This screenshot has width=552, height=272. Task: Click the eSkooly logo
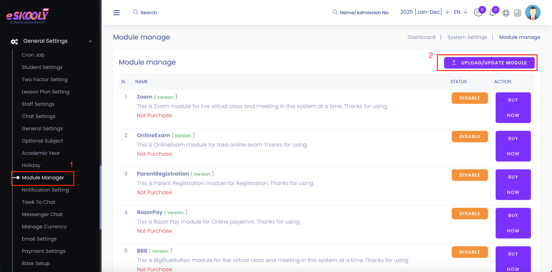coord(28,16)
